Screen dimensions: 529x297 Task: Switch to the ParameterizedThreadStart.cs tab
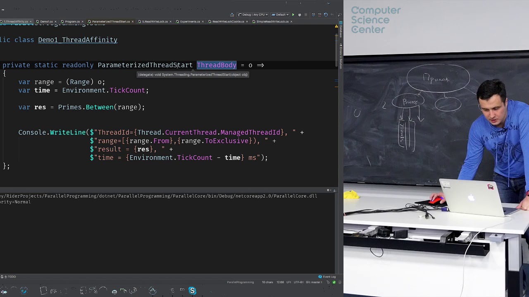click(110, 21)
